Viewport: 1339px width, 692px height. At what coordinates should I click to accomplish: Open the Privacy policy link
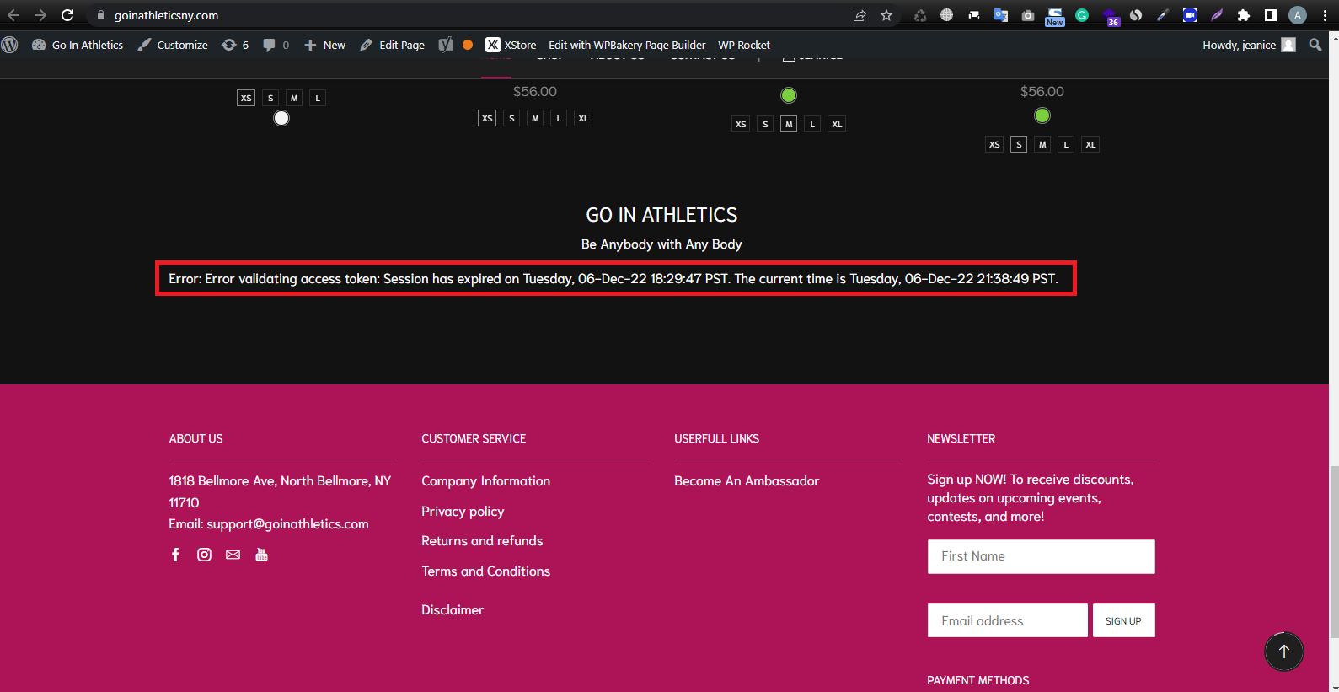(x=463, y=511)
